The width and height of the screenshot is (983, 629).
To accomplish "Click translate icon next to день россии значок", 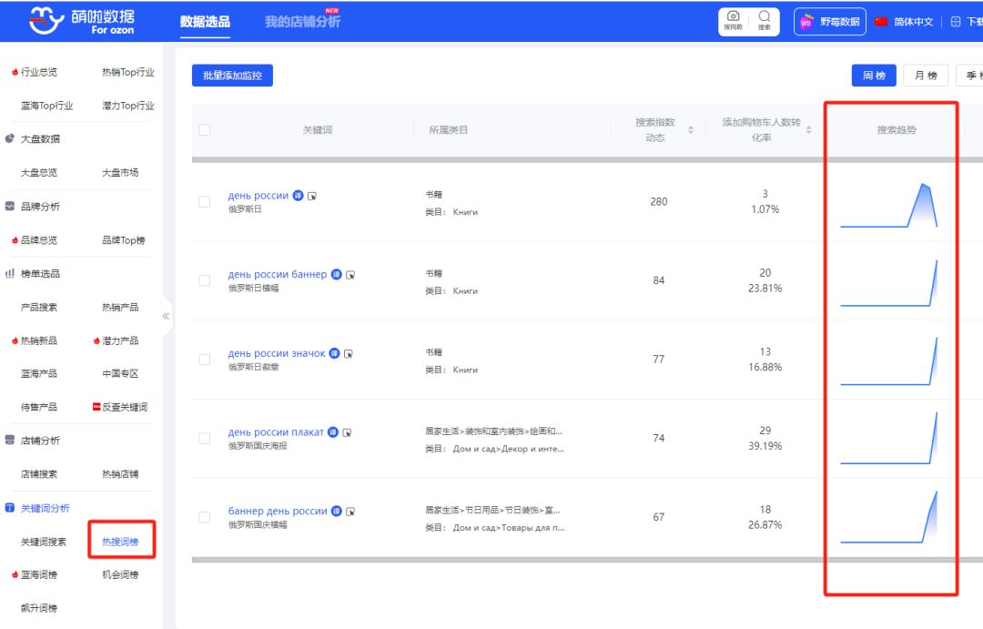I will tap(334, 354).
